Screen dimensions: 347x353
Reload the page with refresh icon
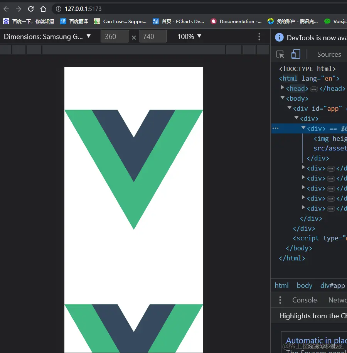click(x=31, y=9)
